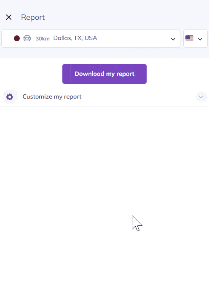This screenshot has width=209, height=308.
Task: Click the car travel mode icon
Action: click(x=27, y=38)
